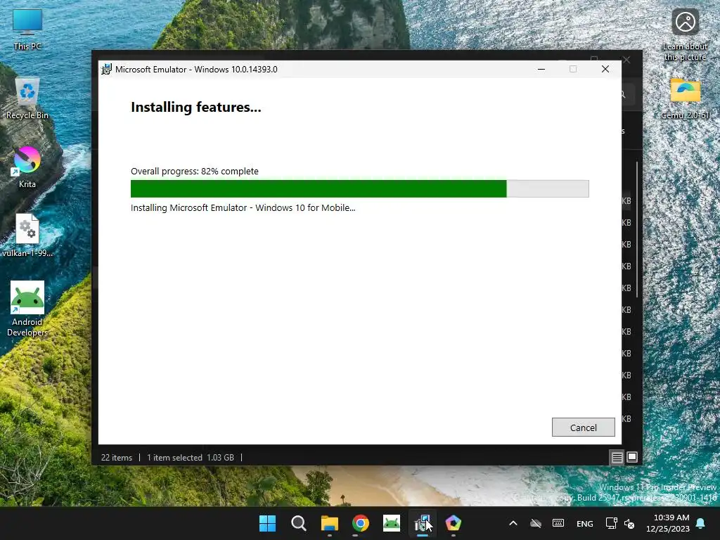Click the Microsoft Emulator title bar icon
This screenshot has width=720, height=540.
tap(107, 69)
